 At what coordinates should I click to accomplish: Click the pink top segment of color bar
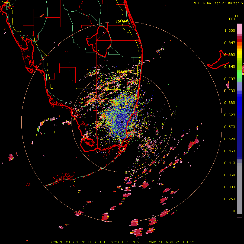pyautogui.click(x=239, y=29)
